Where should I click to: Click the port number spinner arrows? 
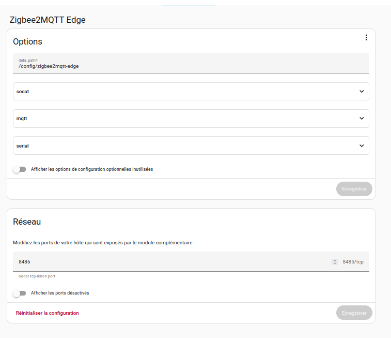335,262
